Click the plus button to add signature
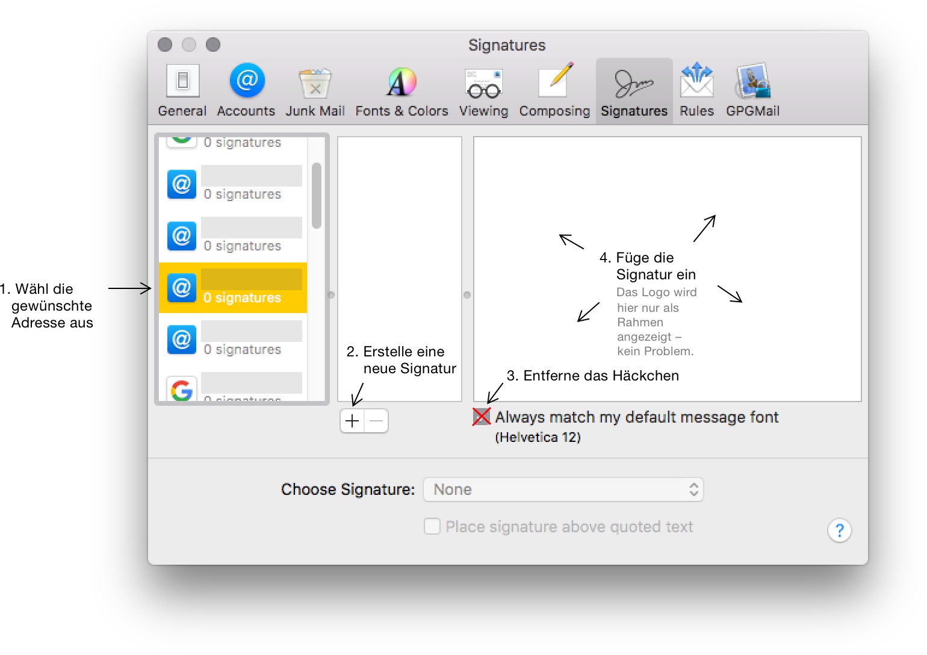The image size is (927, 655). coord(352,421)
